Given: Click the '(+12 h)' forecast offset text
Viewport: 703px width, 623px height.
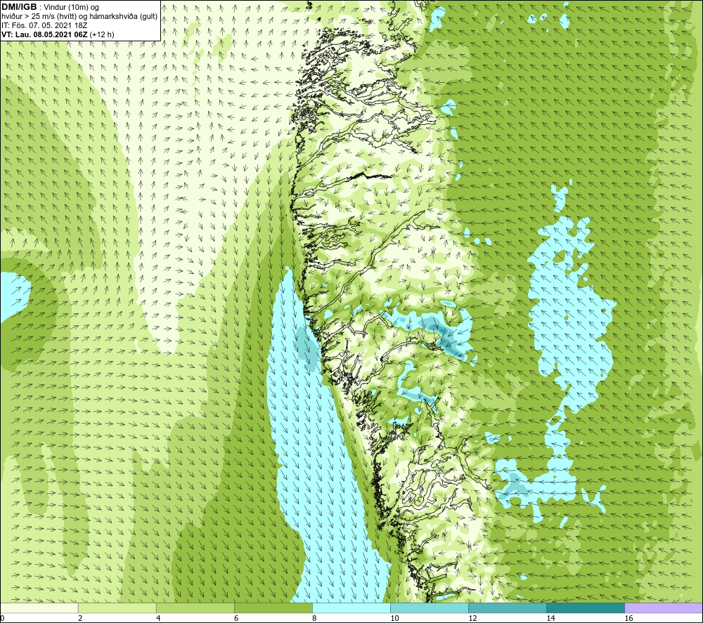Looking at the screenshot, I should click(x=102, y=34).
